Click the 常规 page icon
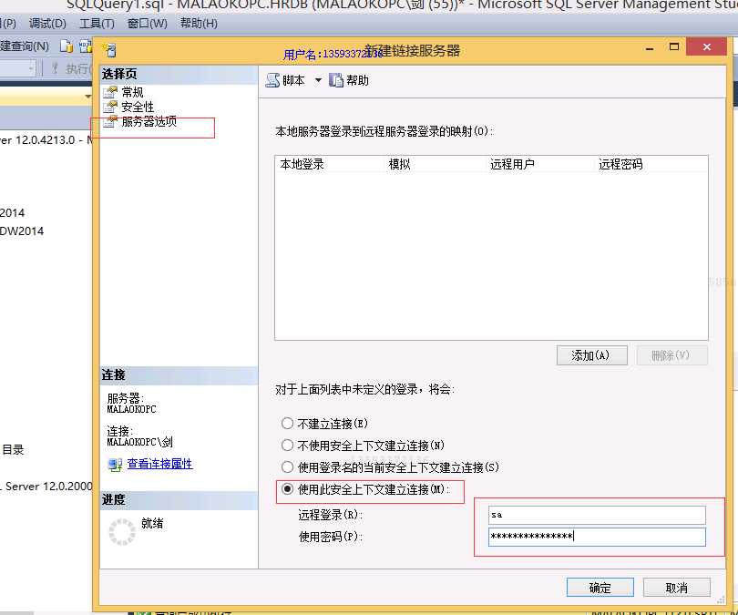 [110, 92]
